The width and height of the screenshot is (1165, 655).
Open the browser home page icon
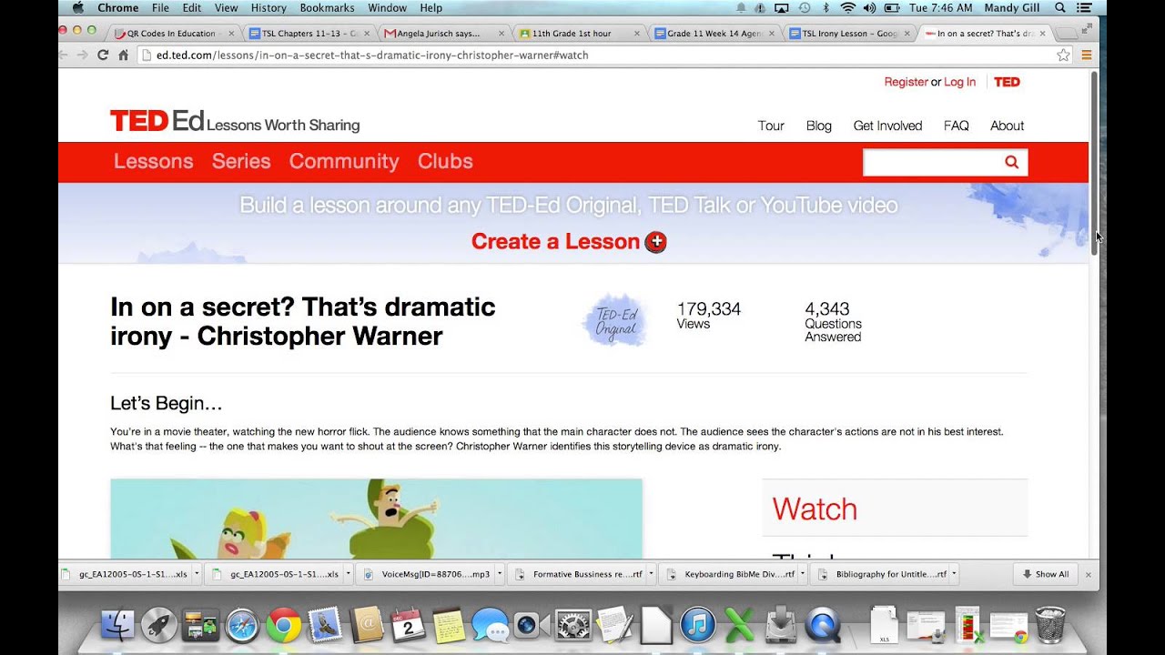tap(124, 55)
